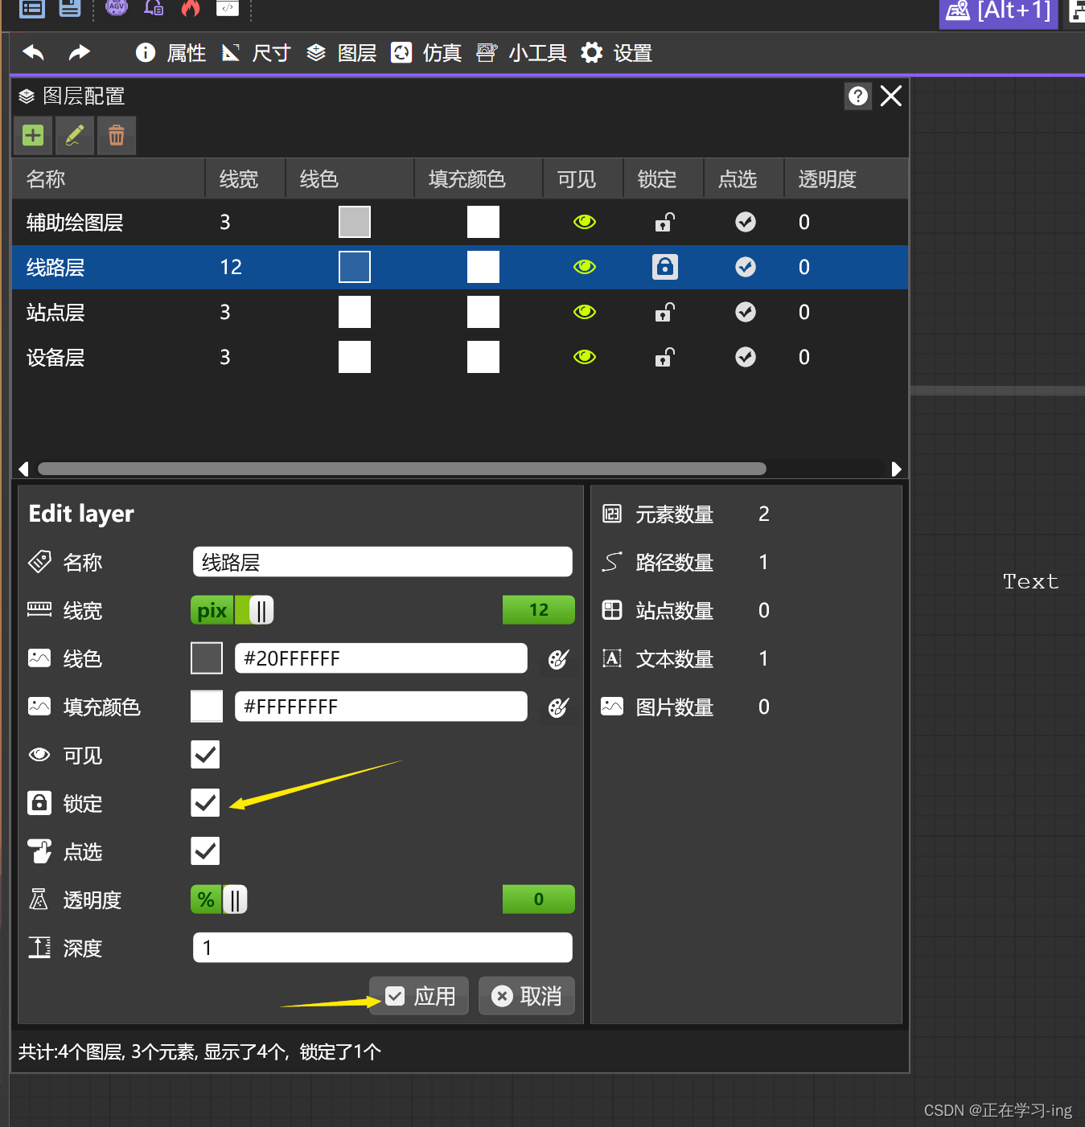Image resolution: width=1085 pixels, height=1127 pixels.
Task: Select the 辅助绘图层 layer row
Action: 460,222
